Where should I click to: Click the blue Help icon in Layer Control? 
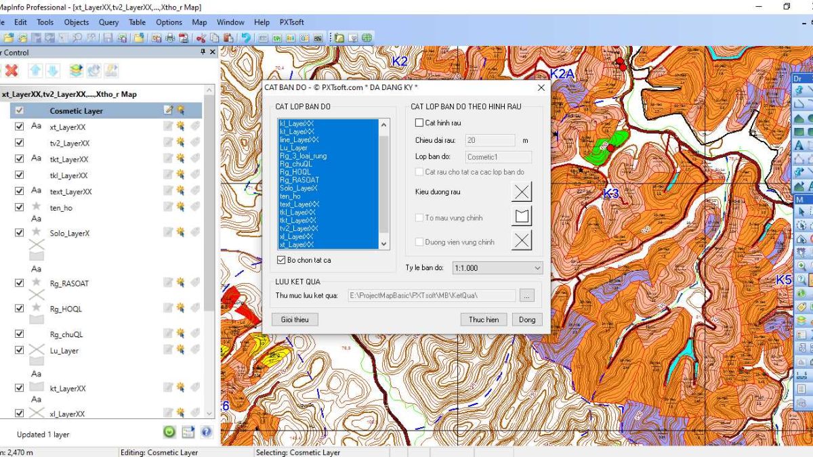[206, 432]
